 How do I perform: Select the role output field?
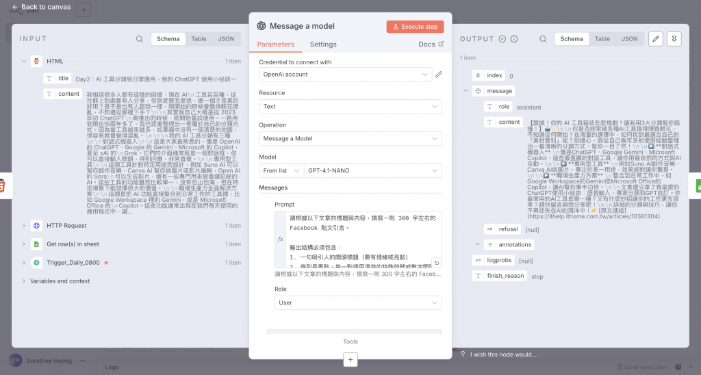498,107
